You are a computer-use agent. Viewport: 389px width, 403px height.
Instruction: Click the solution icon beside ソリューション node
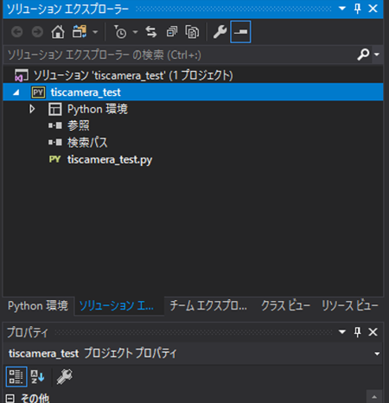(x=22, y=75)
